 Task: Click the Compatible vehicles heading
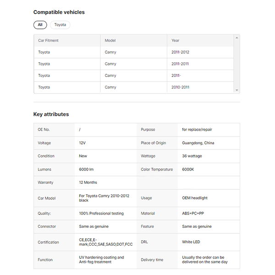click(59, 12)
